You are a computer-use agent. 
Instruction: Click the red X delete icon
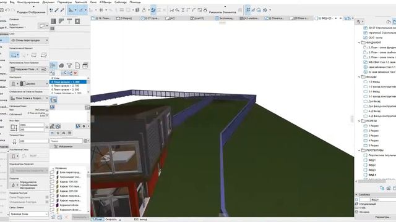coord(75,73)
